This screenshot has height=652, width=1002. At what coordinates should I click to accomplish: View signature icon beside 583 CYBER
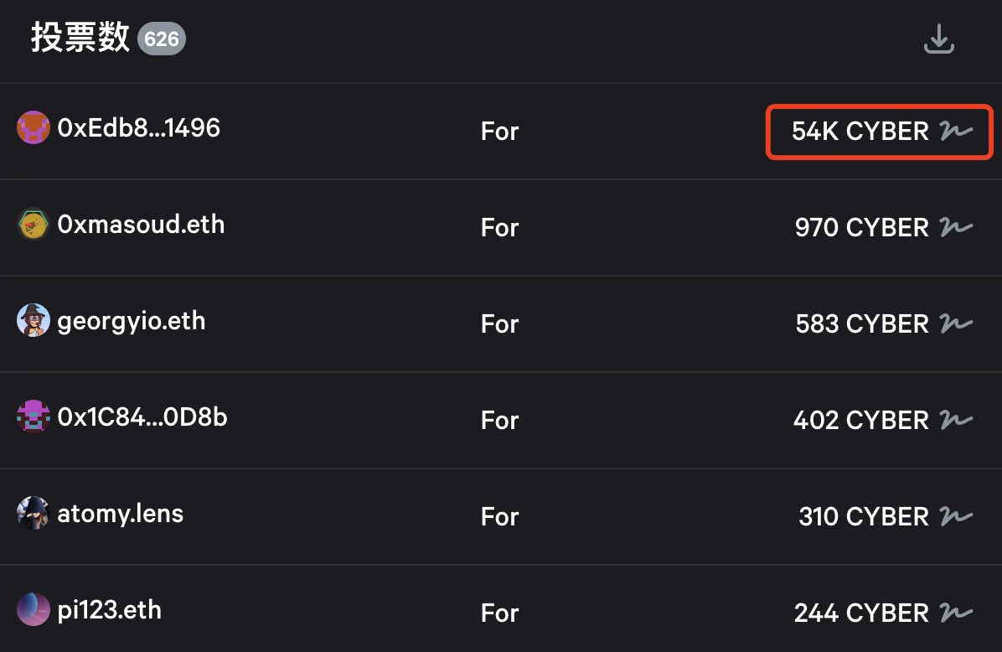click(955, 323)
